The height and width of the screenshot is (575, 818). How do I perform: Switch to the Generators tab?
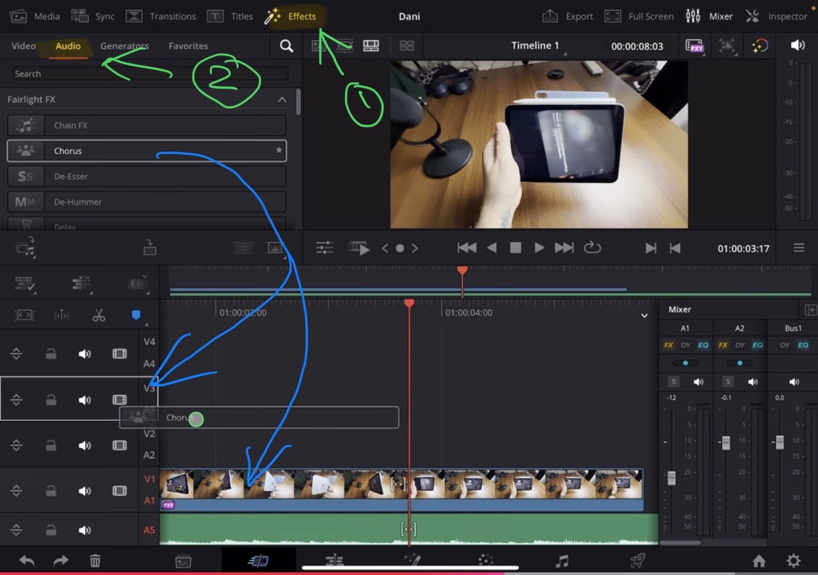124,46
